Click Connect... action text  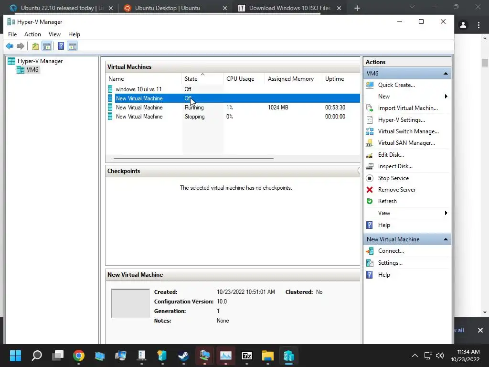click(391, 251)
